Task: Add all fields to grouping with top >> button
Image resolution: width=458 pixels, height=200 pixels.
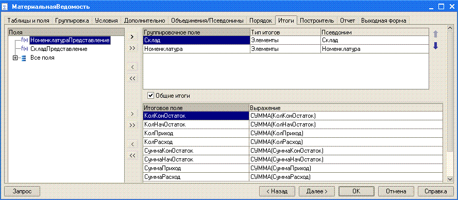Action: [132, 48]
